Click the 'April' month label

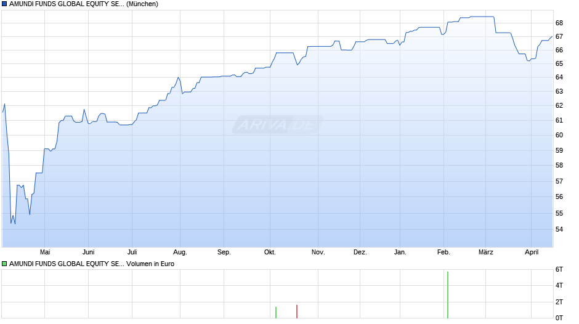click(x=532, y=252)
